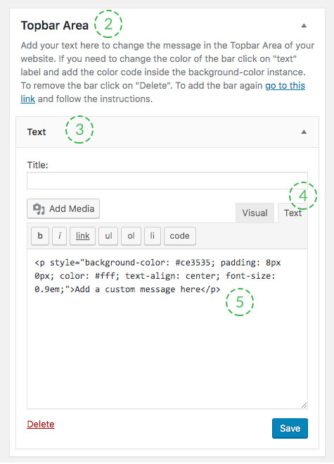This screenshot has height=464, width=334.
Task: Switch to the Visual editor tab
Action: coord(255,213)
